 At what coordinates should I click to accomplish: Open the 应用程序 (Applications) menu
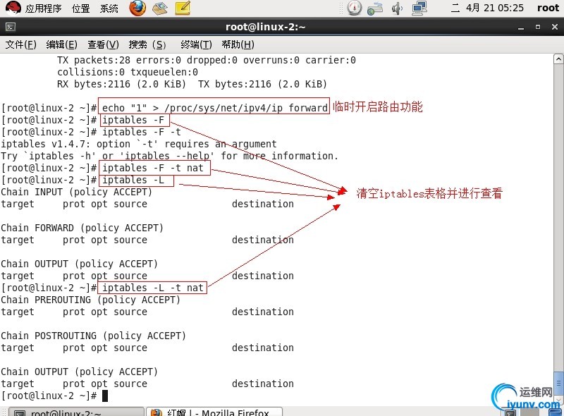tap(43, 8)
